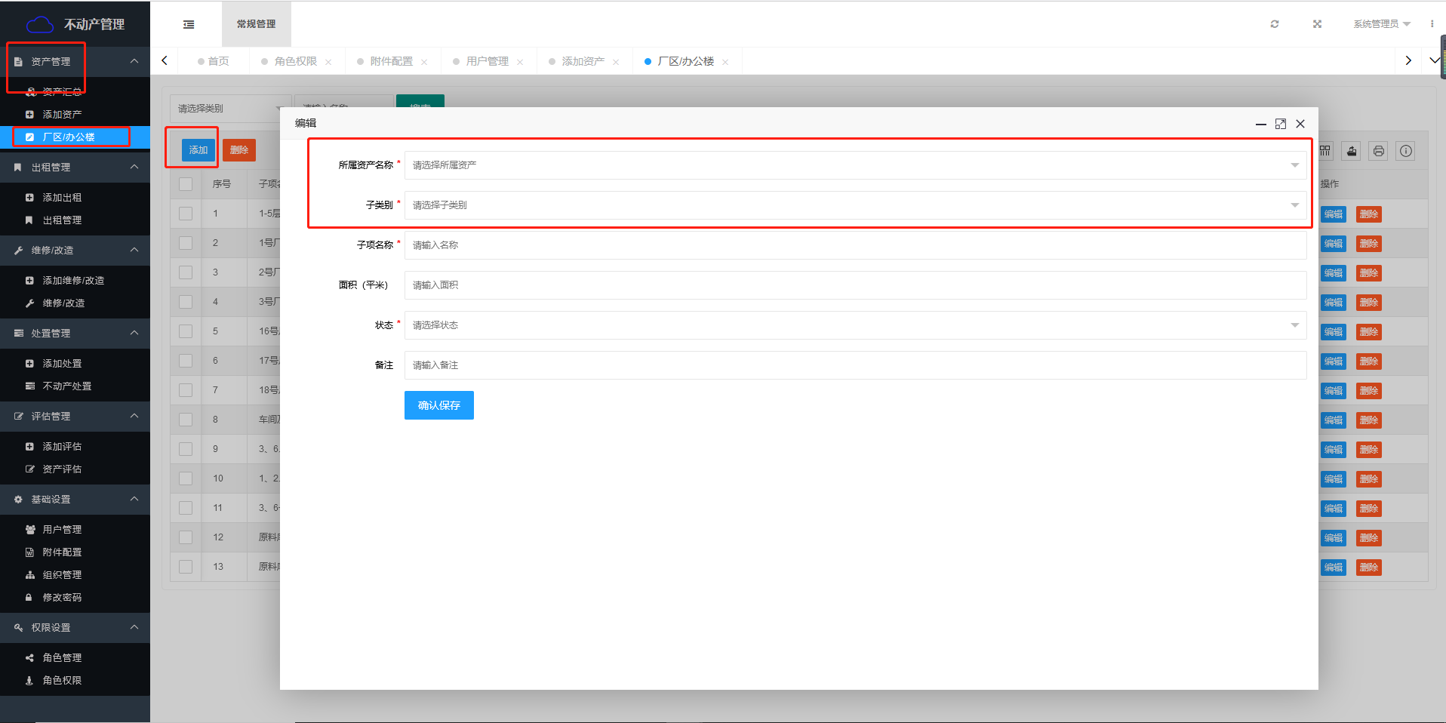Click the 确认保存 button

coord(439,405)
